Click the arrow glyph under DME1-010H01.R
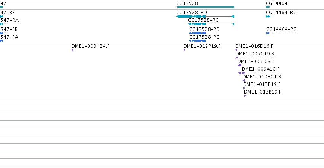Image resolution: width=324 pixels, height=168 pixels. (x=244, y=81)
